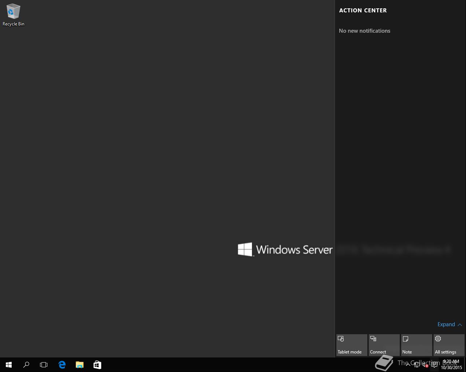Image resolution: width=466 pixels, height=372 pixels.
Task: Open All settings
Action: pyautogui.click(x=449, y=345)
